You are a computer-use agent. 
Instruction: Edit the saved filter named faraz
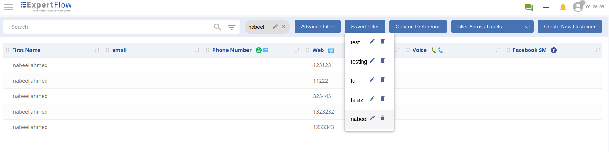[372, 99]
